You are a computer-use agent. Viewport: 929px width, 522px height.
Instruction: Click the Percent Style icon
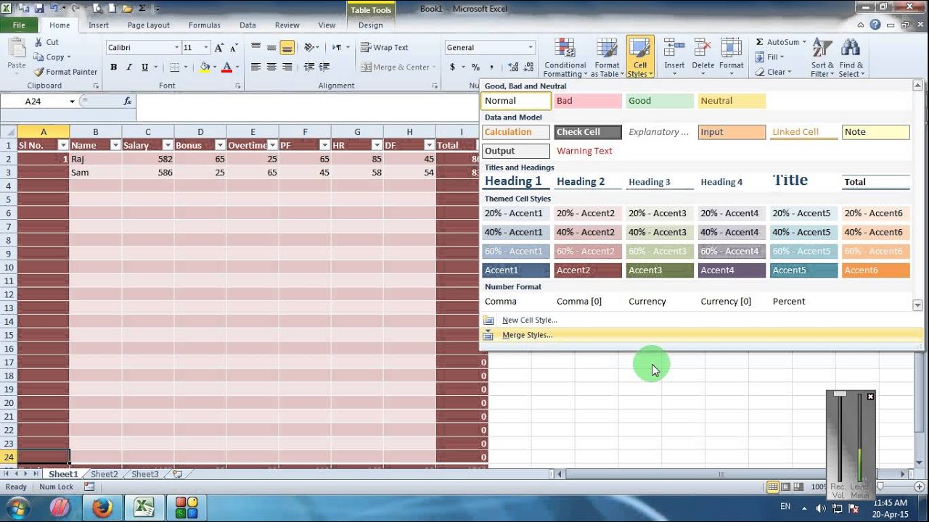(475, 67)
